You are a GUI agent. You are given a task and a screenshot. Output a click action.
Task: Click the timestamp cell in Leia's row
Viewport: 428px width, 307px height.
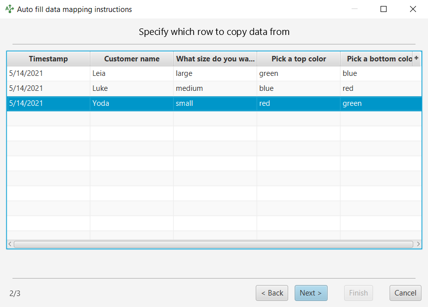(48, 73)
